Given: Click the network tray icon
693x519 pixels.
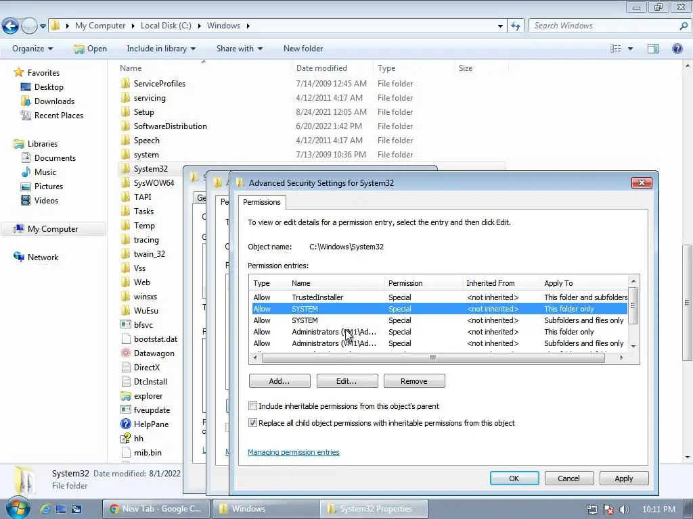Looking at the screenshot, I should pyautogui.click(x=591, y=510).
